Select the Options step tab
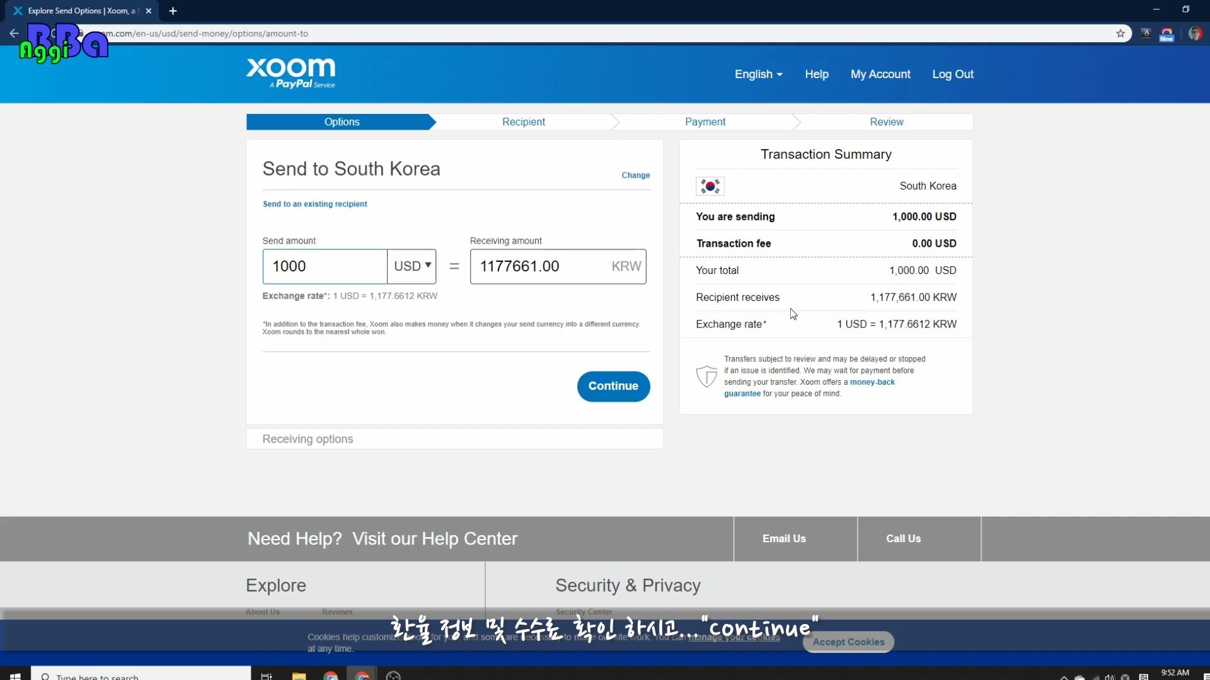The width and height of the screenshot is (1210, 680). point(341,122)
